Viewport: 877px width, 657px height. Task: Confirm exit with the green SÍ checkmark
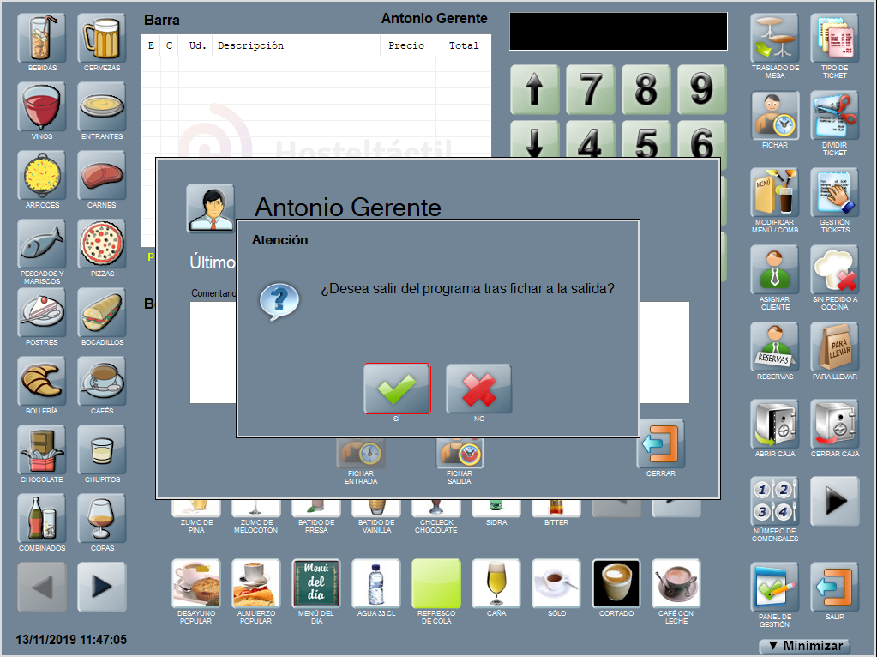(x=396, y=389)
